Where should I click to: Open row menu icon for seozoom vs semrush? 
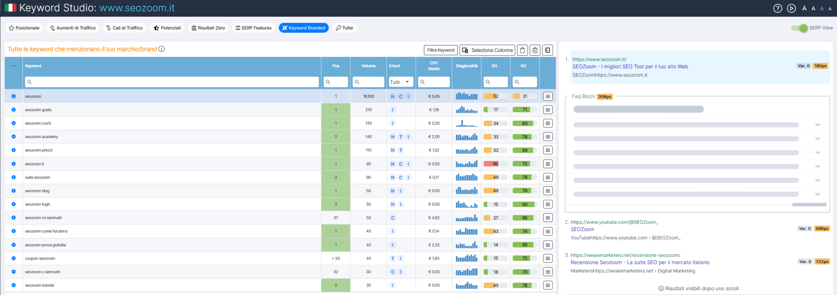(548, 218)
